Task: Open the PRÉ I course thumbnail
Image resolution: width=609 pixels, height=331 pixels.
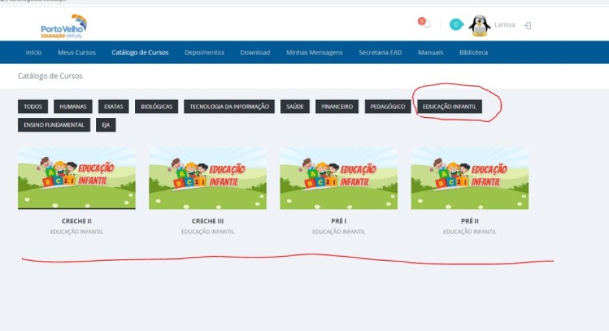Action: coord(339,178)
